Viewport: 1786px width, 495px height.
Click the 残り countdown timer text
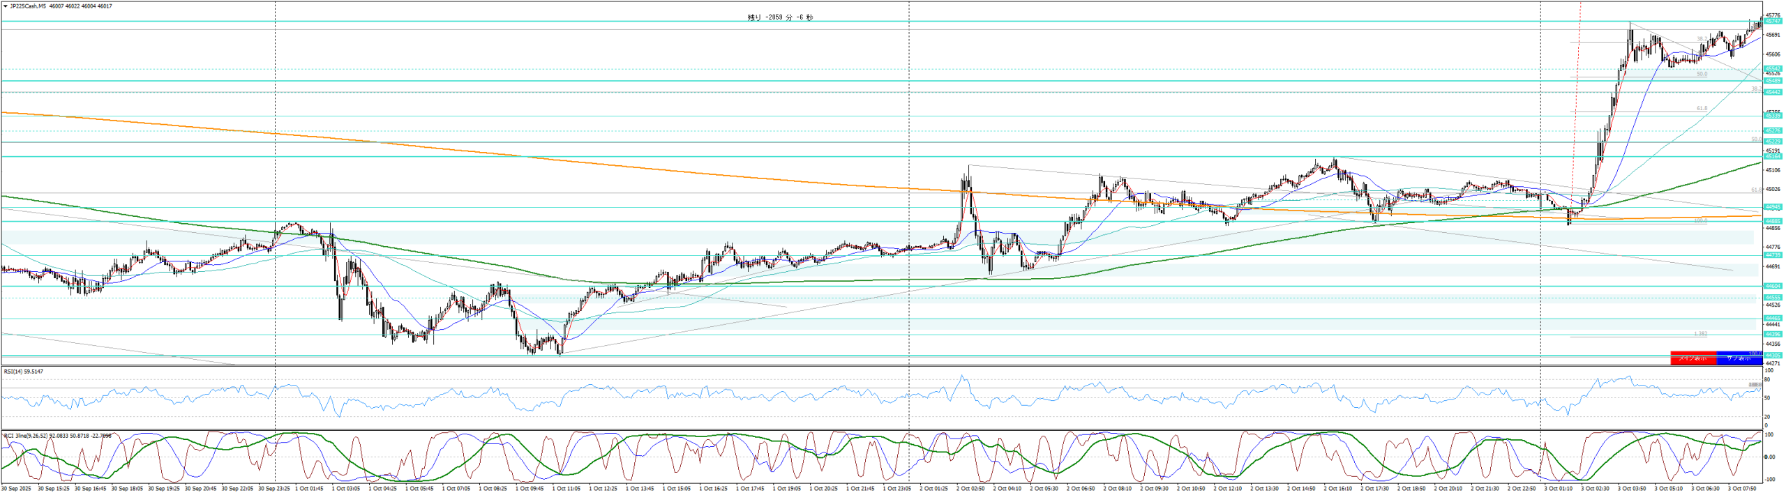(780, 17)
